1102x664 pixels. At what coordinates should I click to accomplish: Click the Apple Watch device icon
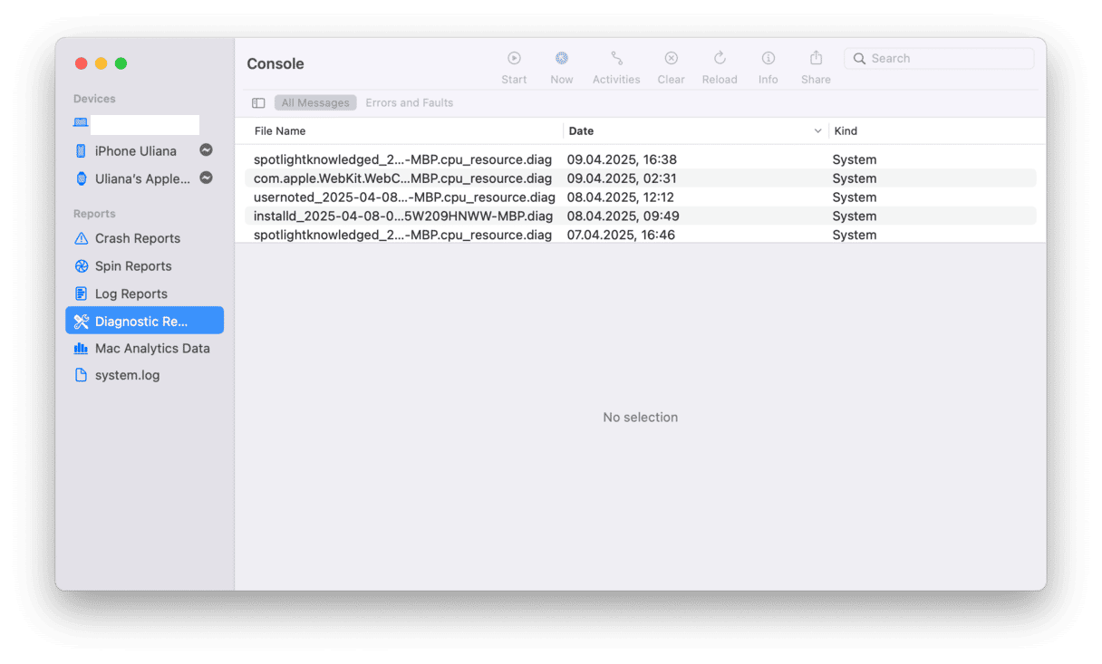(x=81, y=178)
